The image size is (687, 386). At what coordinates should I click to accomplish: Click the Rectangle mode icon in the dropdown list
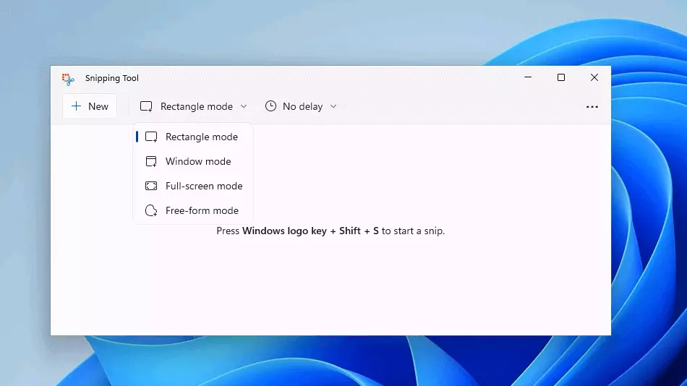coord(151,137)
